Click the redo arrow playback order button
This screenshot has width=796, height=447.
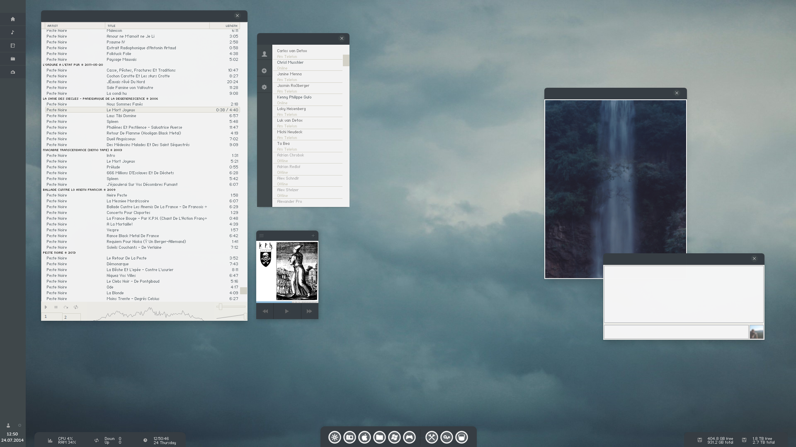point(66,307)
